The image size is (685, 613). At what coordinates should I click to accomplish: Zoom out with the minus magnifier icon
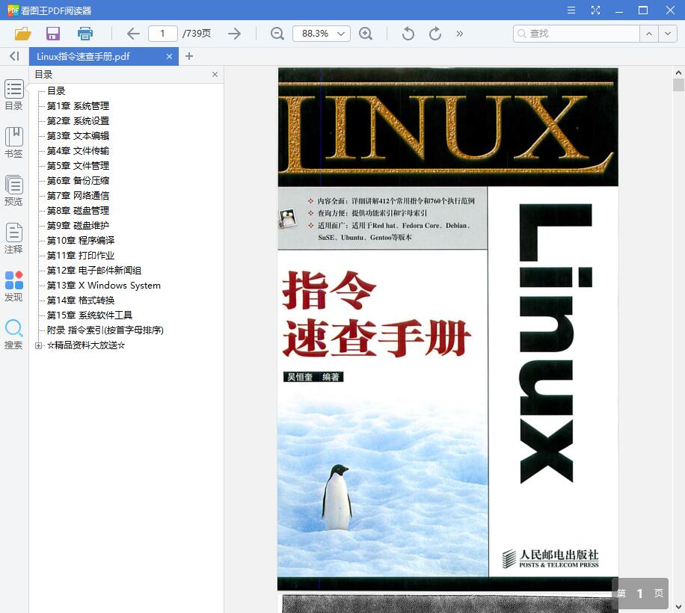coord(277,34)
